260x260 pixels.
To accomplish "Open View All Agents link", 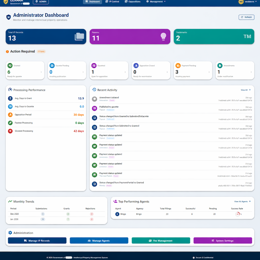I will click(x=242, y=201).
